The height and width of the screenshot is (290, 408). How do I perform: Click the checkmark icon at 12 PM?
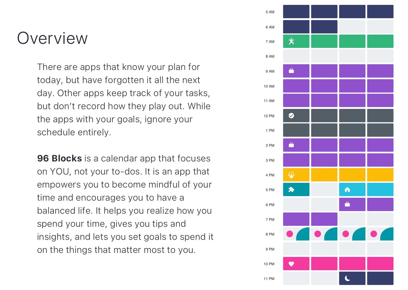(x=291, y=116)
